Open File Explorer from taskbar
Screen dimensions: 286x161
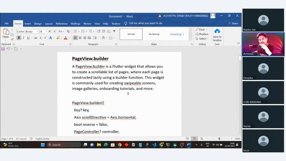(x=99, y=145)
